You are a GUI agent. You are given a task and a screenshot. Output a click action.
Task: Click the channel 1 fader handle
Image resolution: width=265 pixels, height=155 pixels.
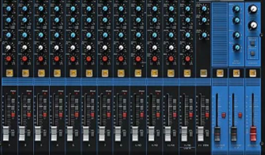(x=6, y=133)
